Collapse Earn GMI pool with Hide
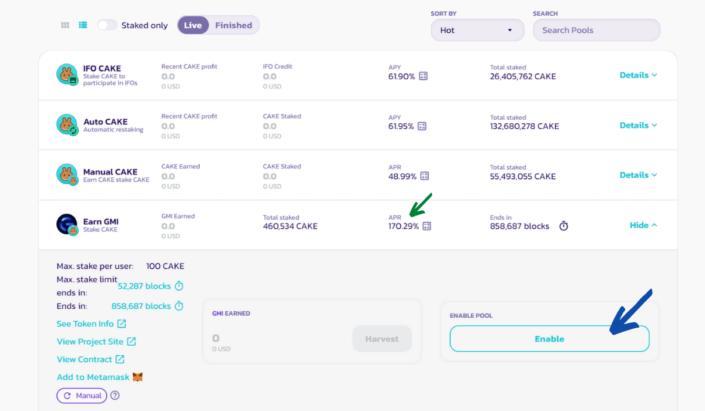Image resolution: width=705 pixels, height=411 pixels. tap(643, 225)
